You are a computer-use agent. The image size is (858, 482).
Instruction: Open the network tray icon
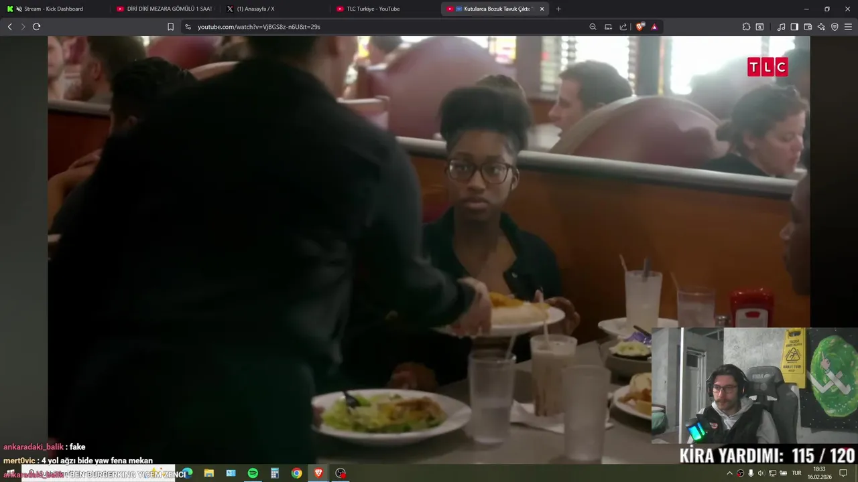(772, 473)
